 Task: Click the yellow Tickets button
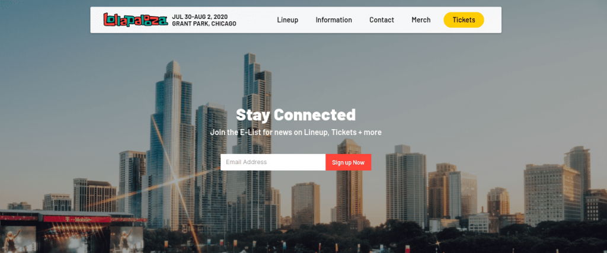pos(464,20)
